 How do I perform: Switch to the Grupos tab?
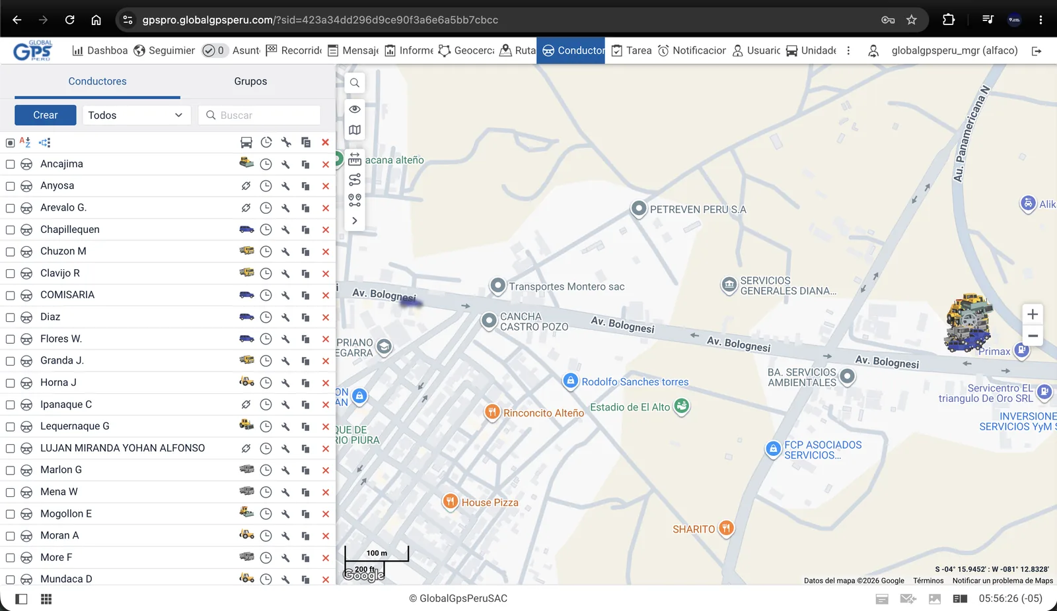(250, 81)
